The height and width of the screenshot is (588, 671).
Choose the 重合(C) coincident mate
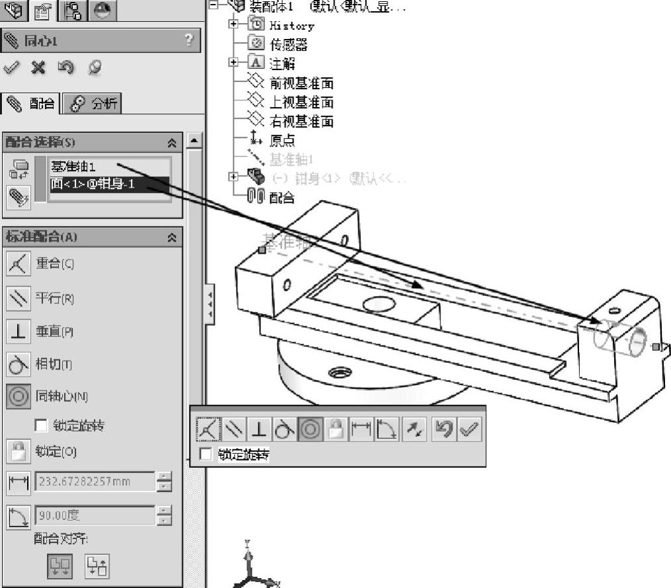point(19,264)
